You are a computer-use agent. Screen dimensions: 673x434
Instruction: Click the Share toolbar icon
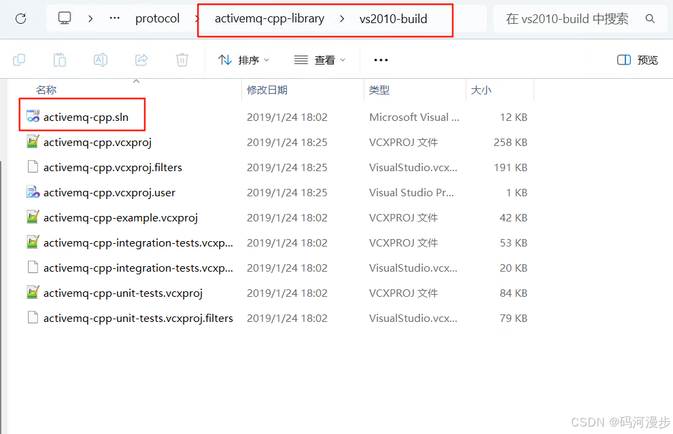point(141,60)
